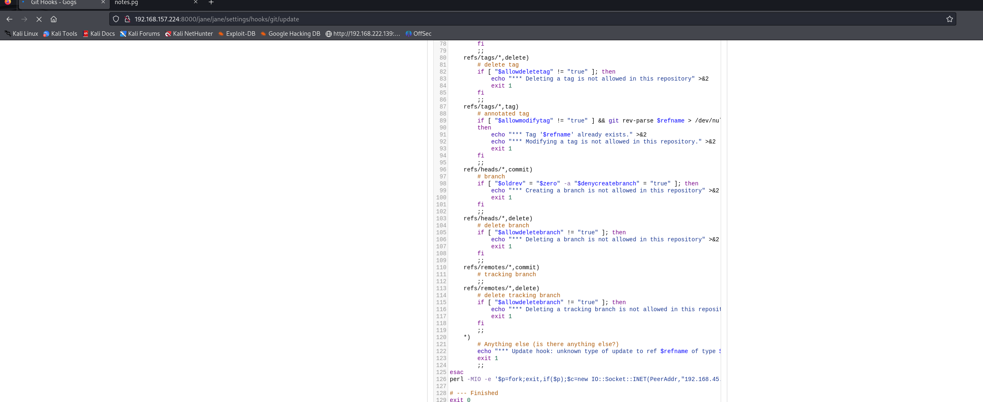The height and width of the screenshot is (402, 983).
Task: Open the Kali NetHunter bookmark
Action: pos(189,34)
